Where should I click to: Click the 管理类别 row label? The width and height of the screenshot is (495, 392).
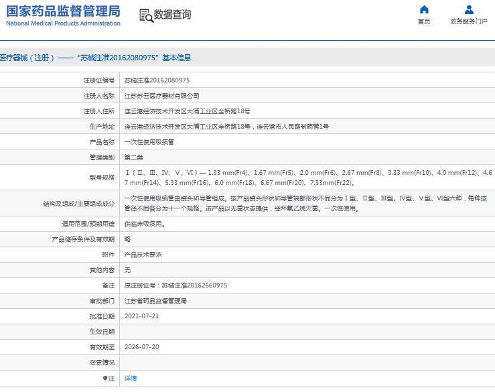(102, 157)
